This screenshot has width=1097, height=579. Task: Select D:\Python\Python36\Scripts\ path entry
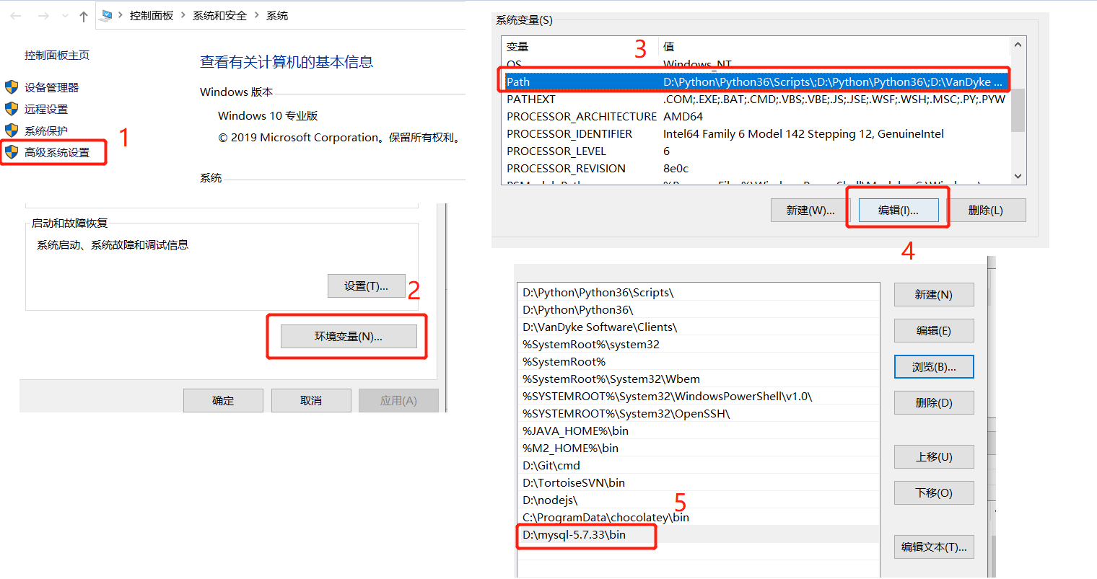699,292
